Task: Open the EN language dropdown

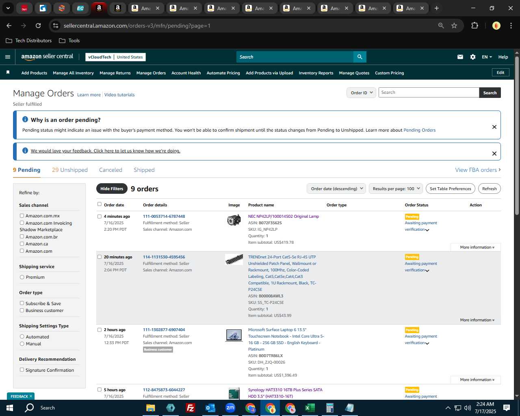Action: click(x=487, y=57)
